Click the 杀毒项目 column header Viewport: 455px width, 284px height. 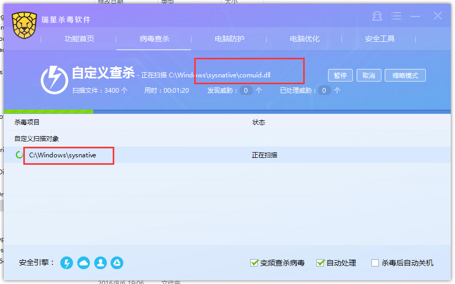coord(27,122)
